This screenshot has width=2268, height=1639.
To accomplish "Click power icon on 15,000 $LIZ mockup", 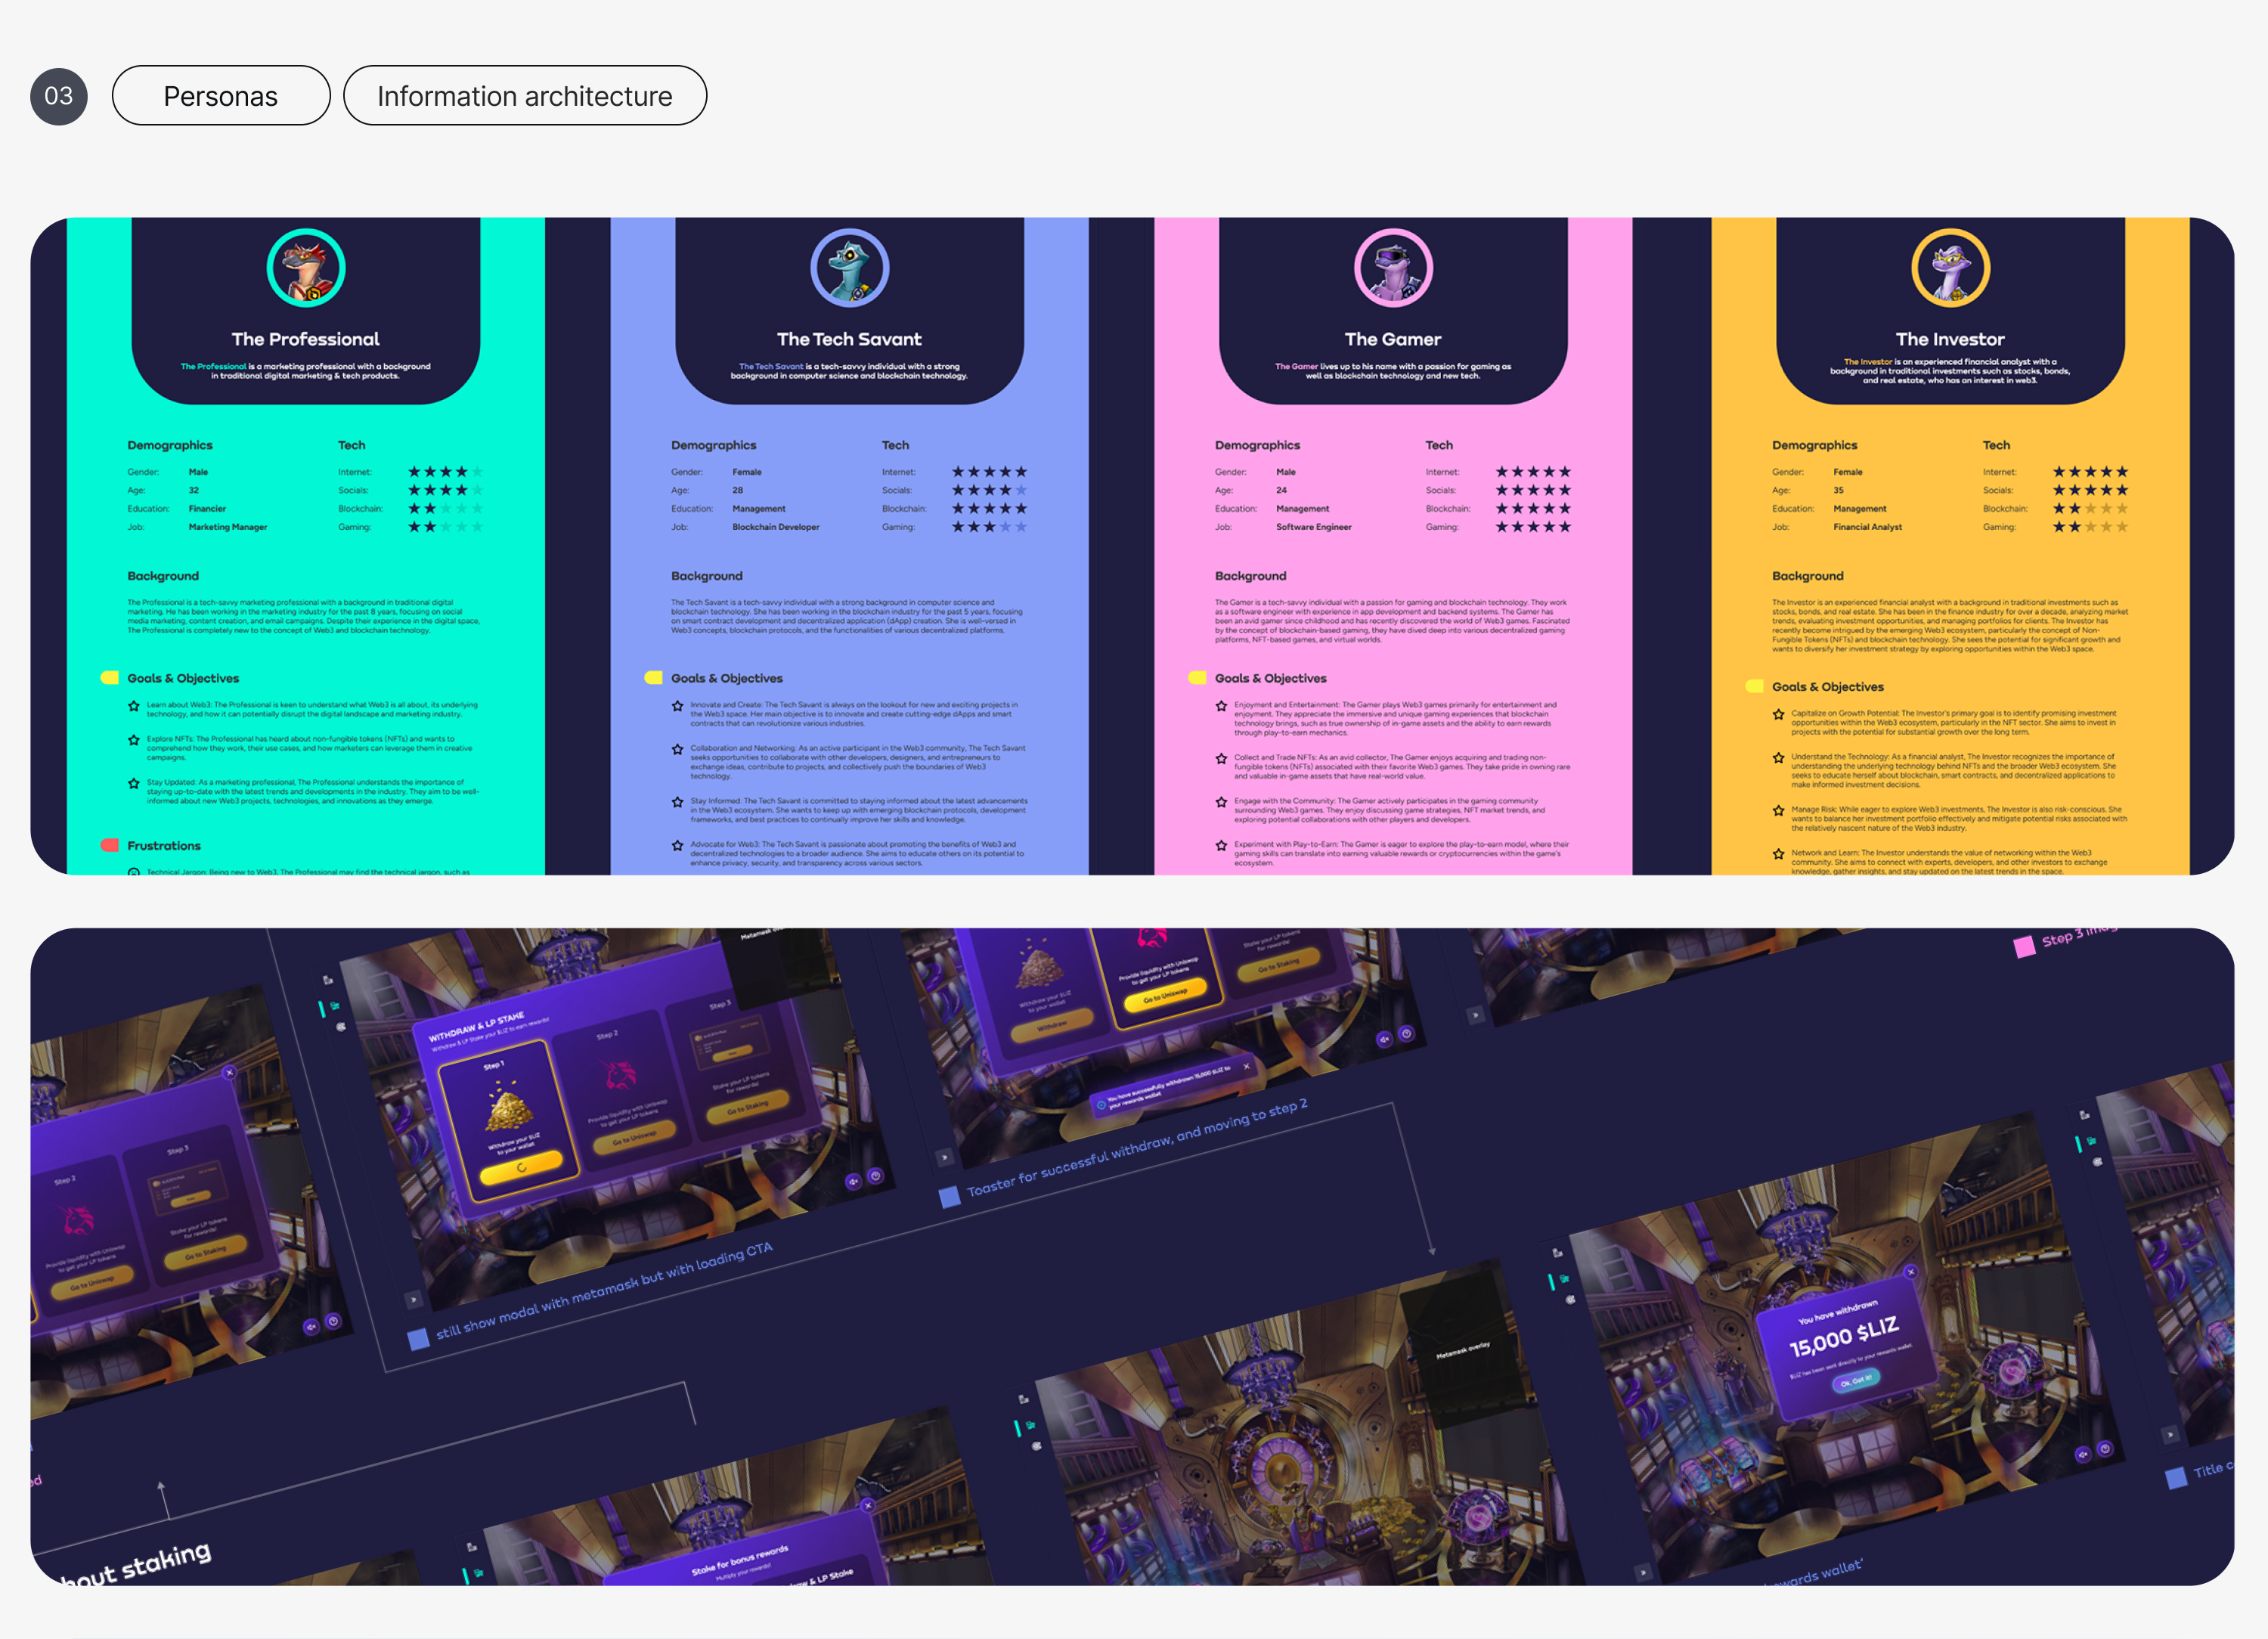I will click(2105, 1449).
